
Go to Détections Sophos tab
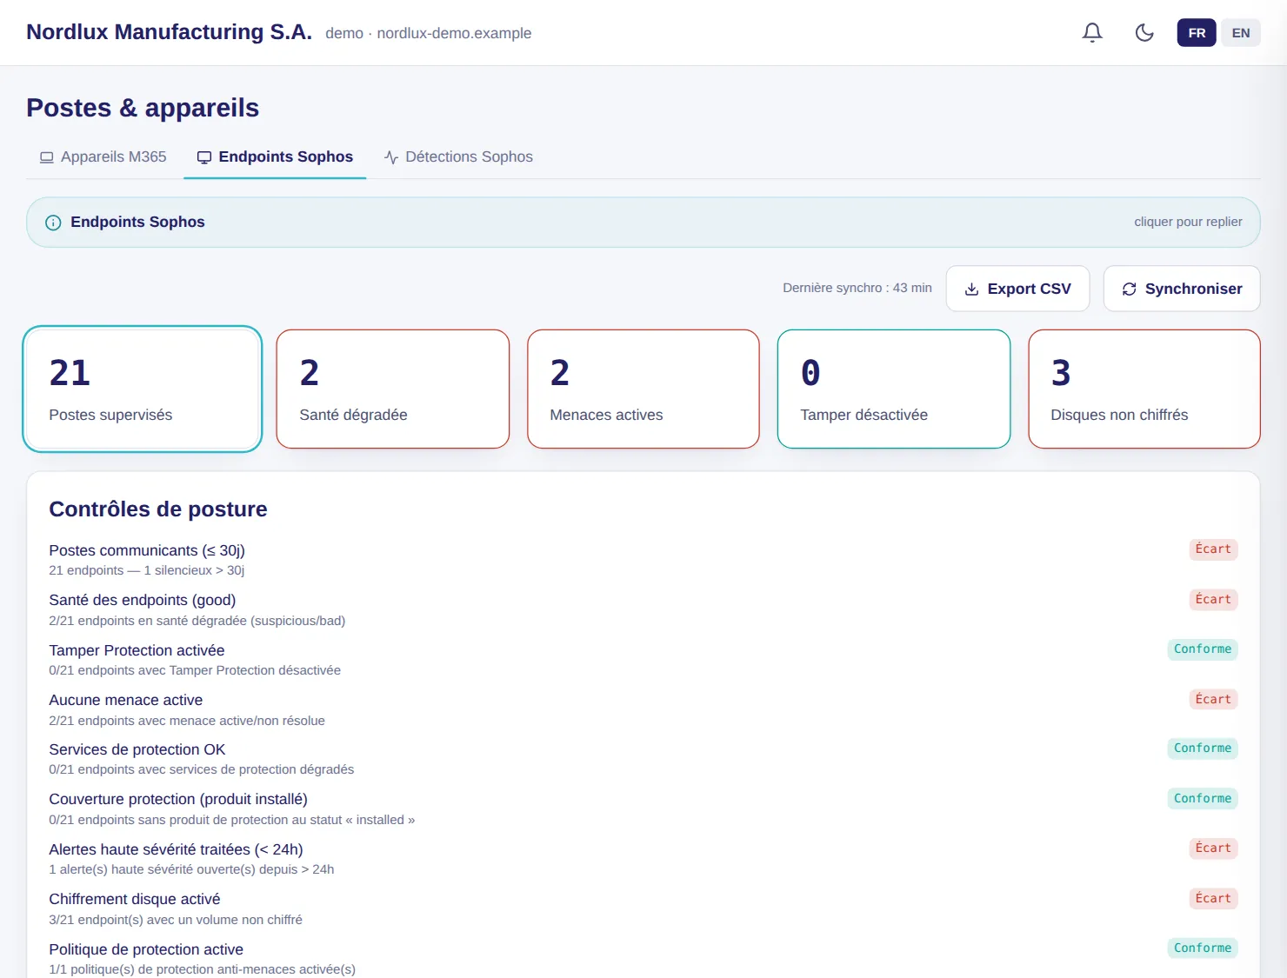click(x=458, y=157)
